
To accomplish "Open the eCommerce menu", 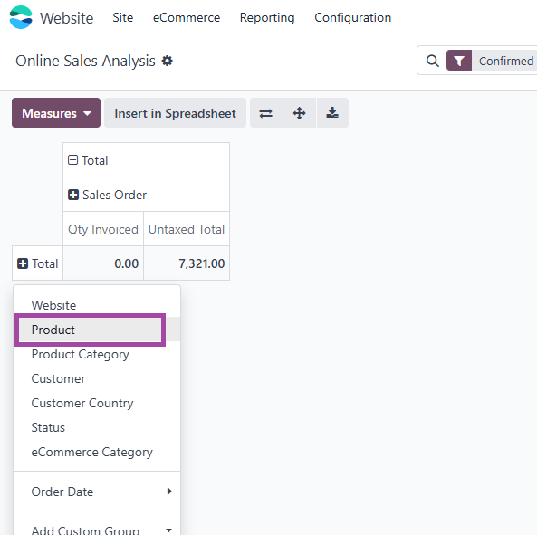I will click(187, 17).
